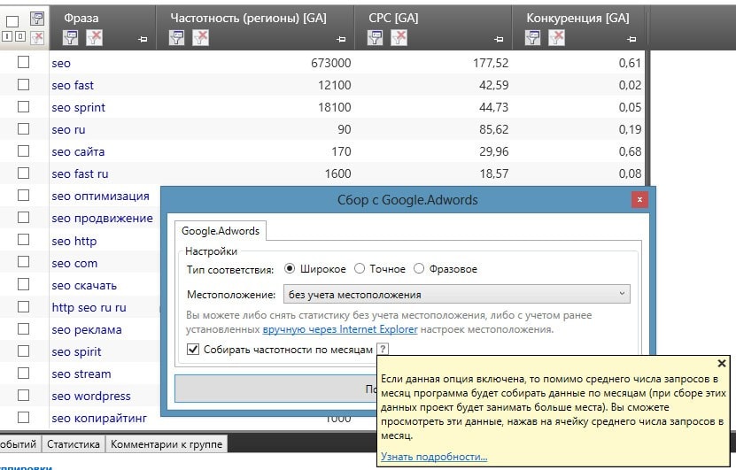Select the 'Точное' match type radio button
Viewport: 736px width, 470px height.
pyautogui.click(x=360, y=269)
